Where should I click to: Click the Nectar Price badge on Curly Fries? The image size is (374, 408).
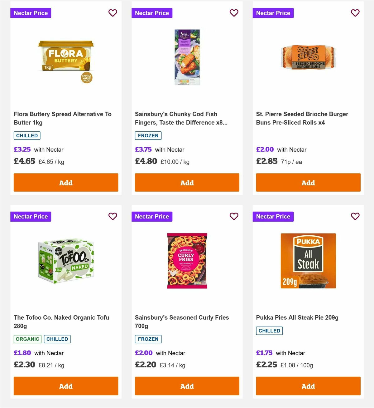(x=152, y=216)
